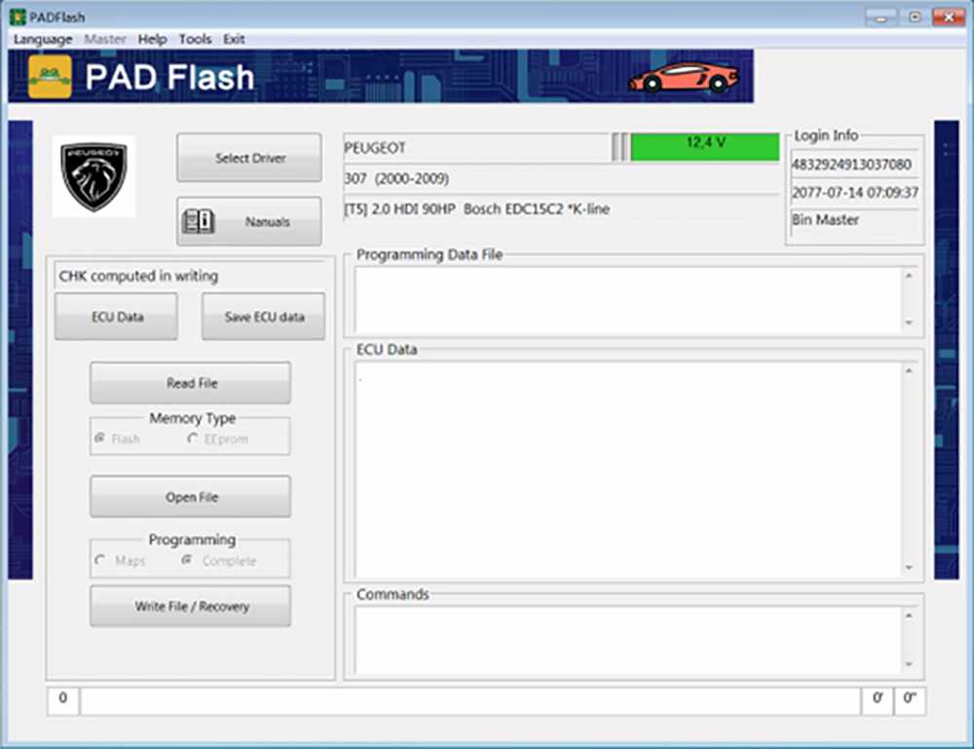Click the minutes timer field 0'
Image resolution: width=974 pixels, height=749 pixels.
[x=878, y=700]
